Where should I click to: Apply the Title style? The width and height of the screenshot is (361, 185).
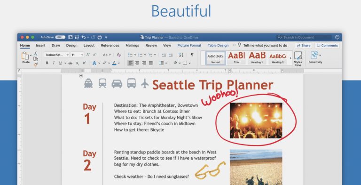point(236,58)
